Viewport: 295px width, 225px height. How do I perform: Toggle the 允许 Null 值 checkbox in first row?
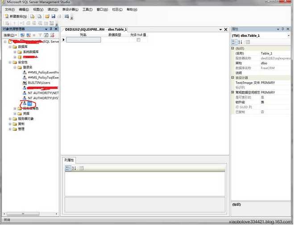(x=138, y=40)
